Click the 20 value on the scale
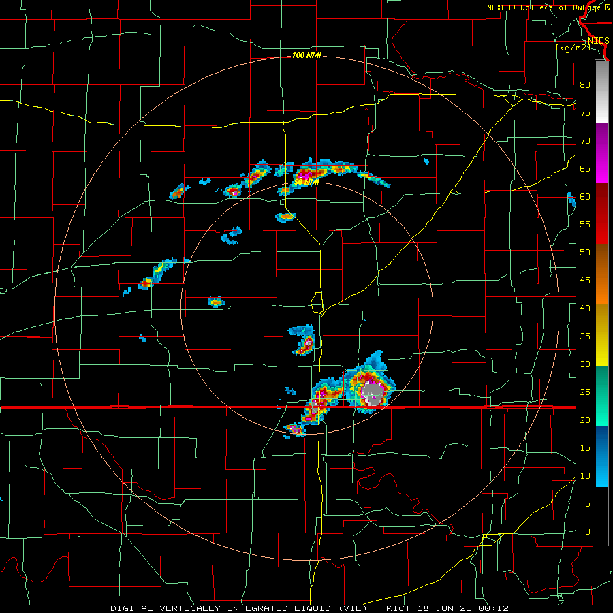This screenshot has height=613, width=613. click(x=585, y=420)
